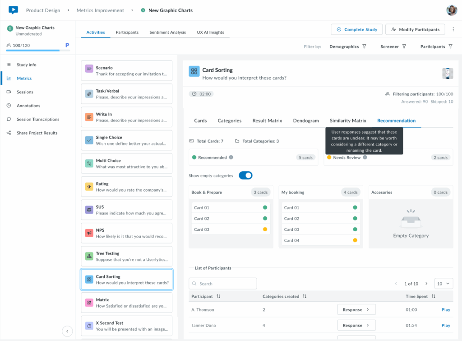Viewport: 462px width, 341px height.
Task: Click the Modify Participants button
Action: click(415, 29)
